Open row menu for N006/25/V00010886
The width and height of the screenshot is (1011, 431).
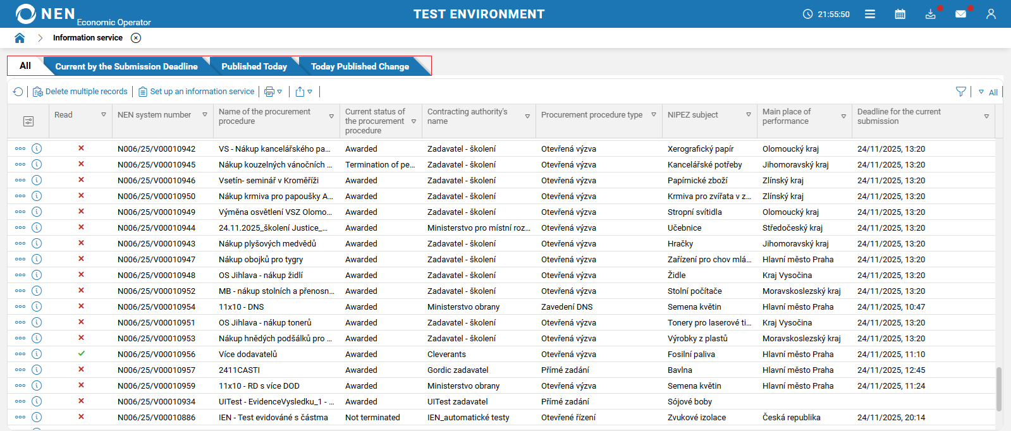(20, 417)
